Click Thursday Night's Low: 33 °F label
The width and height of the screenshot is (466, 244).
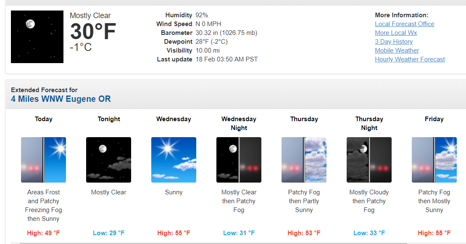click(369, 233)
